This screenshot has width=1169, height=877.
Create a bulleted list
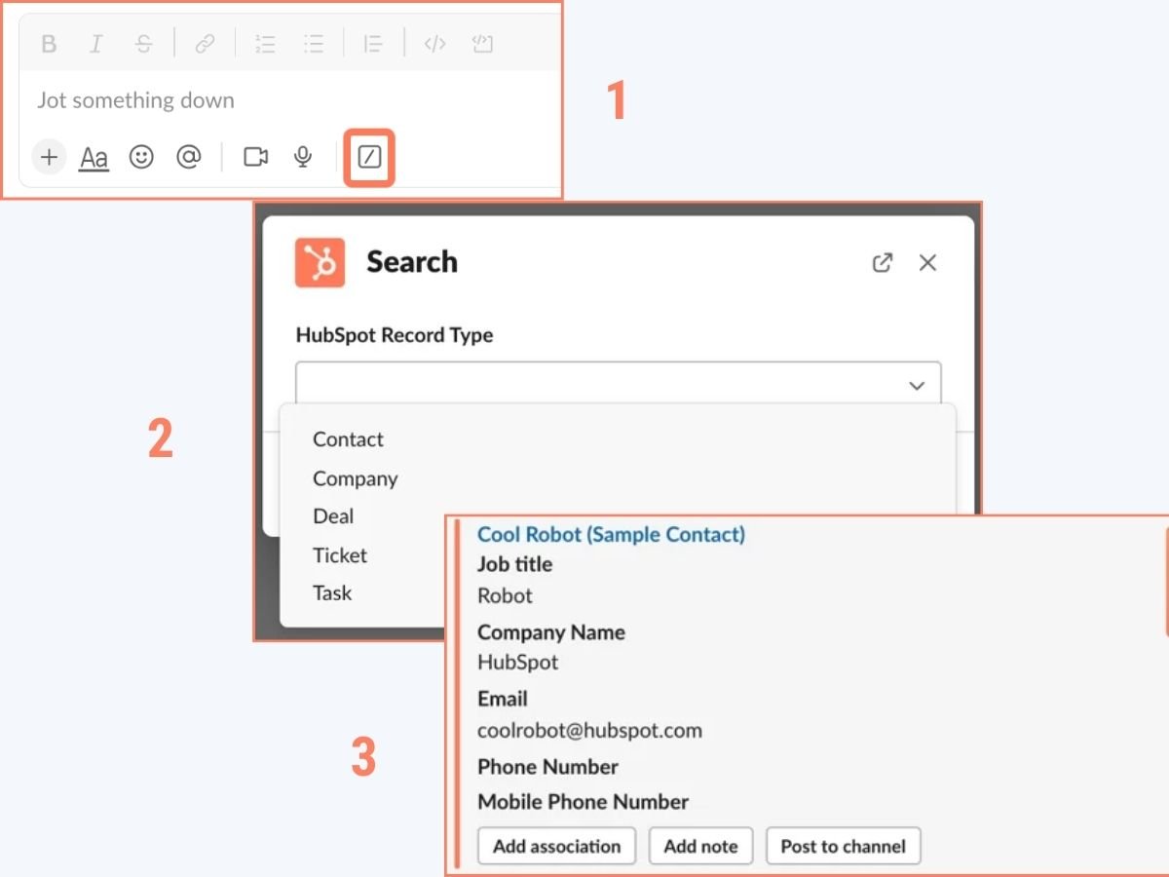[313, 44]
